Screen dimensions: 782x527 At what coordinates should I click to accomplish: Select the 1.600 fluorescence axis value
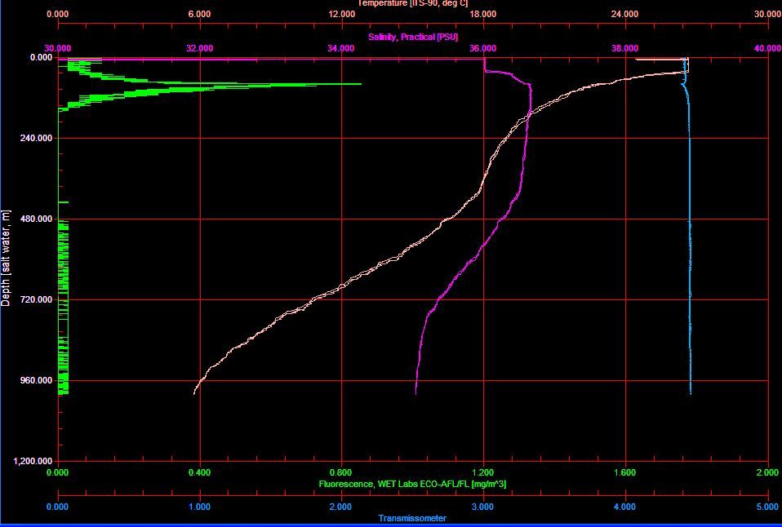625,472
